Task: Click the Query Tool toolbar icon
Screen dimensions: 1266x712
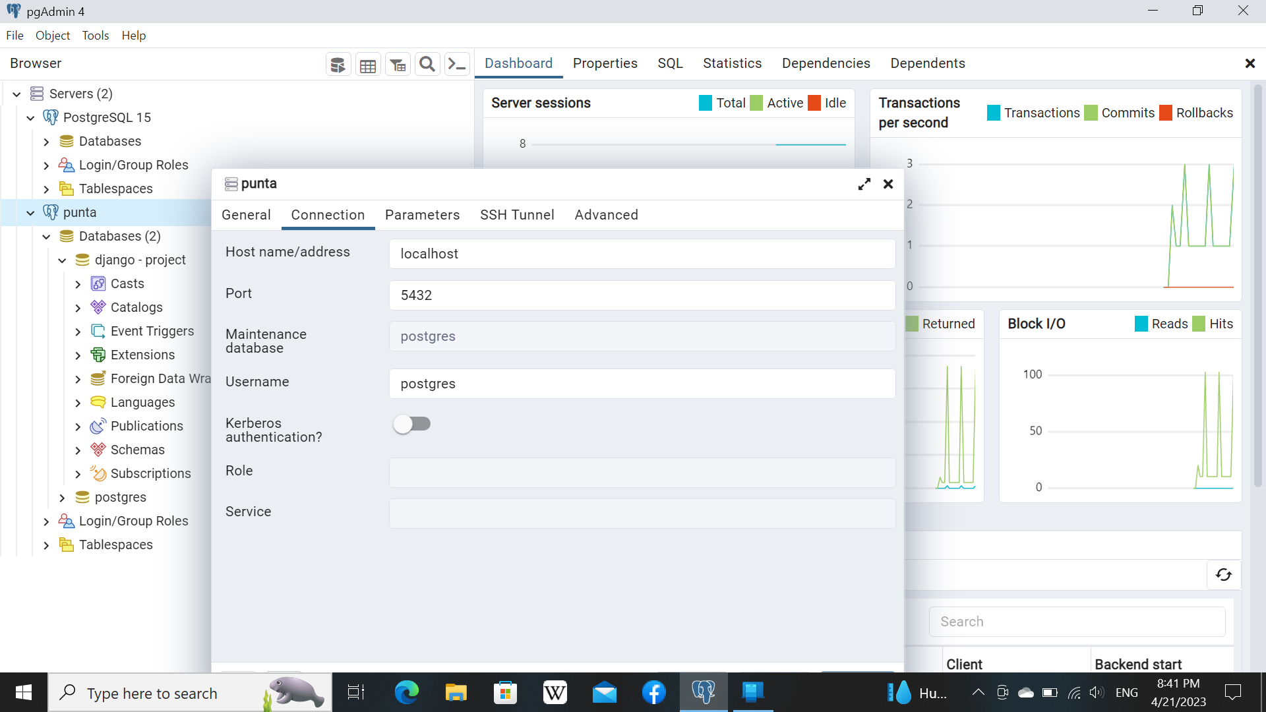Action: point(338,64)
